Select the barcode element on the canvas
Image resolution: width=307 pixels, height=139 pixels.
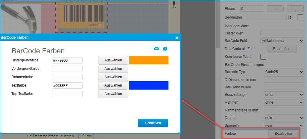[81, 16]
